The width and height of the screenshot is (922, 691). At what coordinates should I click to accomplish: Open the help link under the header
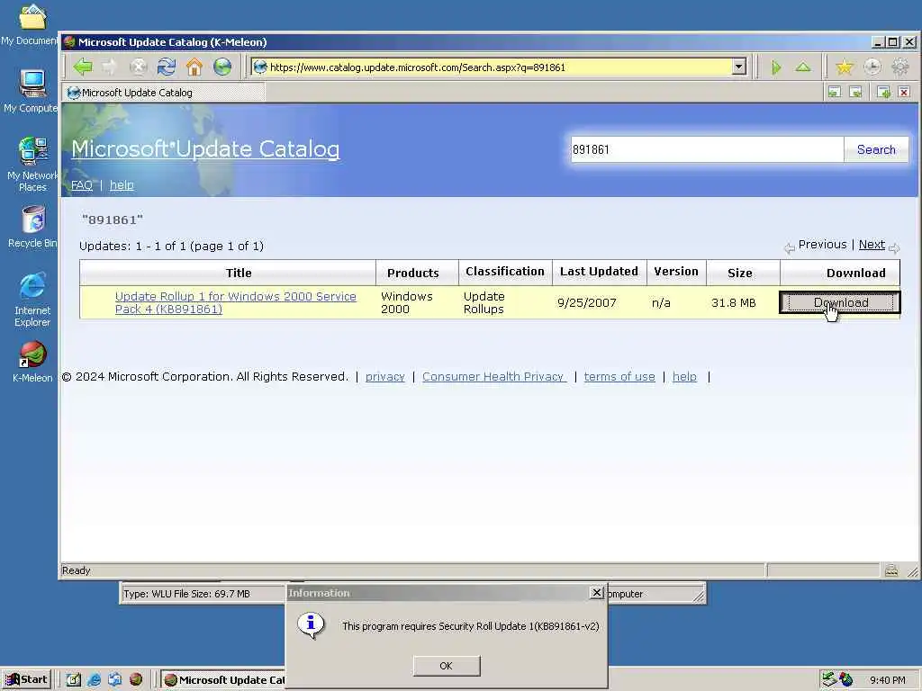pyautogui.click(x=122, y=185)
